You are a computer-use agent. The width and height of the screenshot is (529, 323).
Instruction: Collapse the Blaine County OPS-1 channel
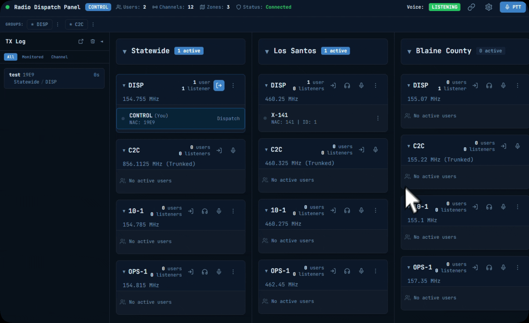(409, 267)
